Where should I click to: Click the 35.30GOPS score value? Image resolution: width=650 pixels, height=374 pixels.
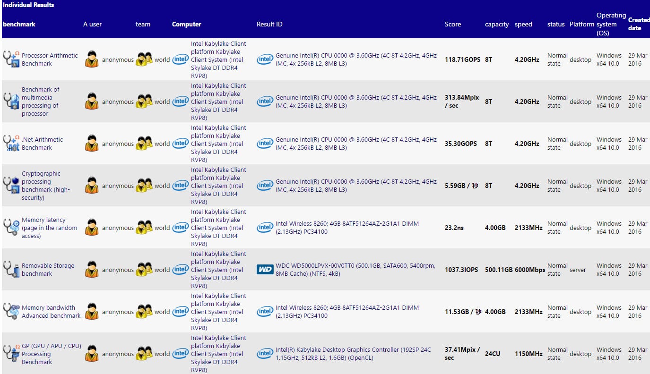tap(461, 144)
